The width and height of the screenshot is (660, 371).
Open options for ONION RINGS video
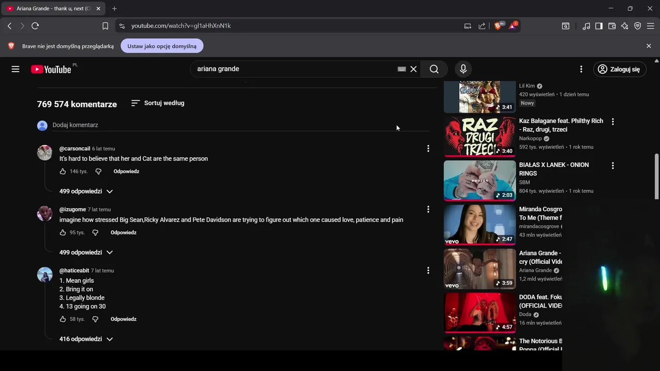tap(613, 166)
